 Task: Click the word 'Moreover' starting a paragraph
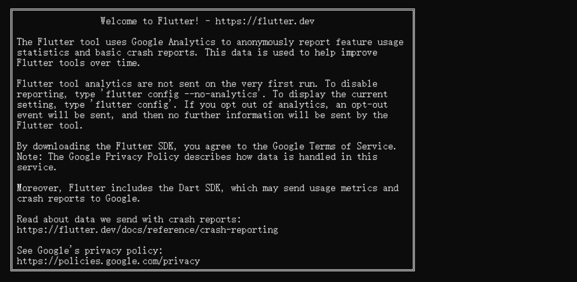click(37, 188)
